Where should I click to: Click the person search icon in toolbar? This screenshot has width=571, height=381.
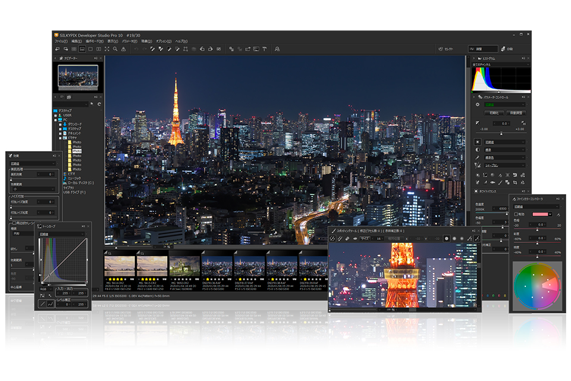pyautogui.click(x=277, y=49)
